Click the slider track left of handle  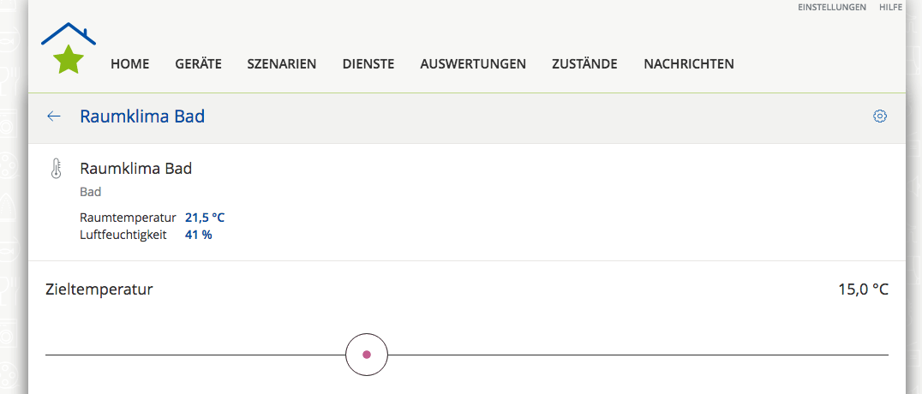click(x=195, y=355)
